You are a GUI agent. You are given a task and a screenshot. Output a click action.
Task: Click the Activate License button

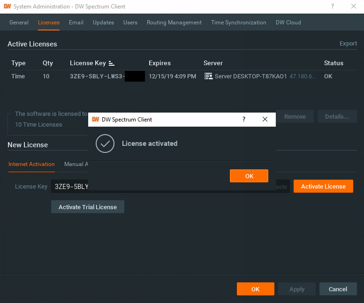tap(323, 186)
